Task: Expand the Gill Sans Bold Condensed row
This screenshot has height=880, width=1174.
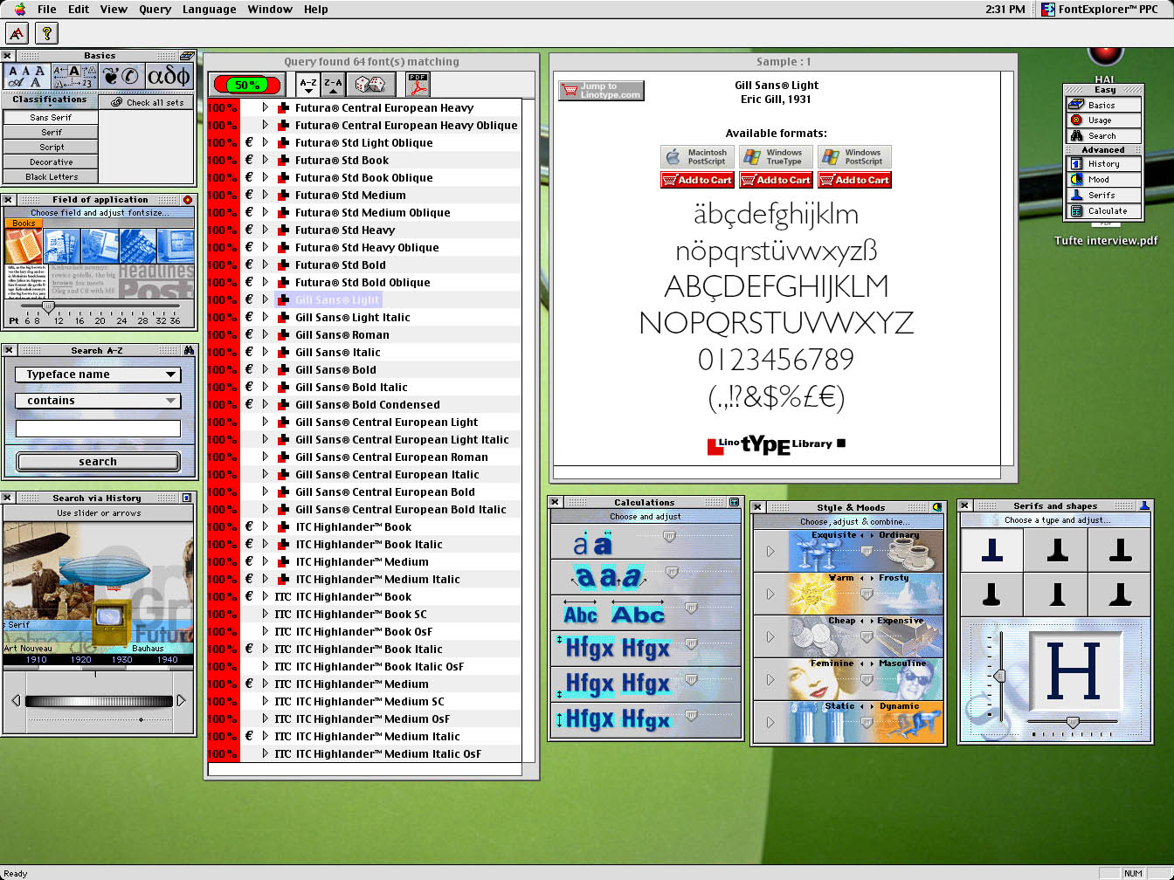Action: pyautogui.click(x=265, y=404)
